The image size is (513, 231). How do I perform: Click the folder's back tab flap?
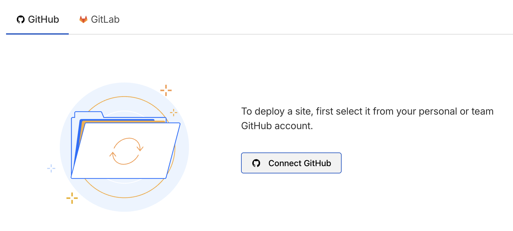point(88,115)
